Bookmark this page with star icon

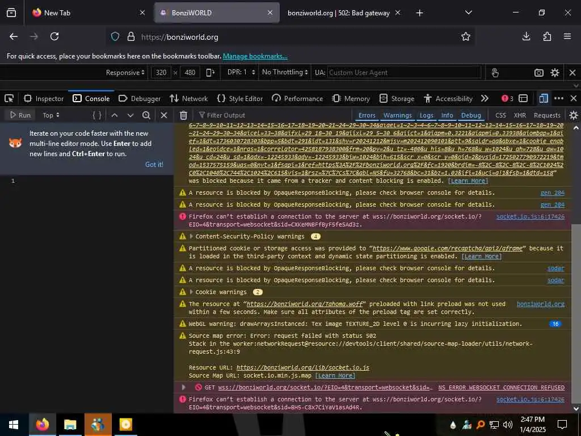tap(466, 36)
